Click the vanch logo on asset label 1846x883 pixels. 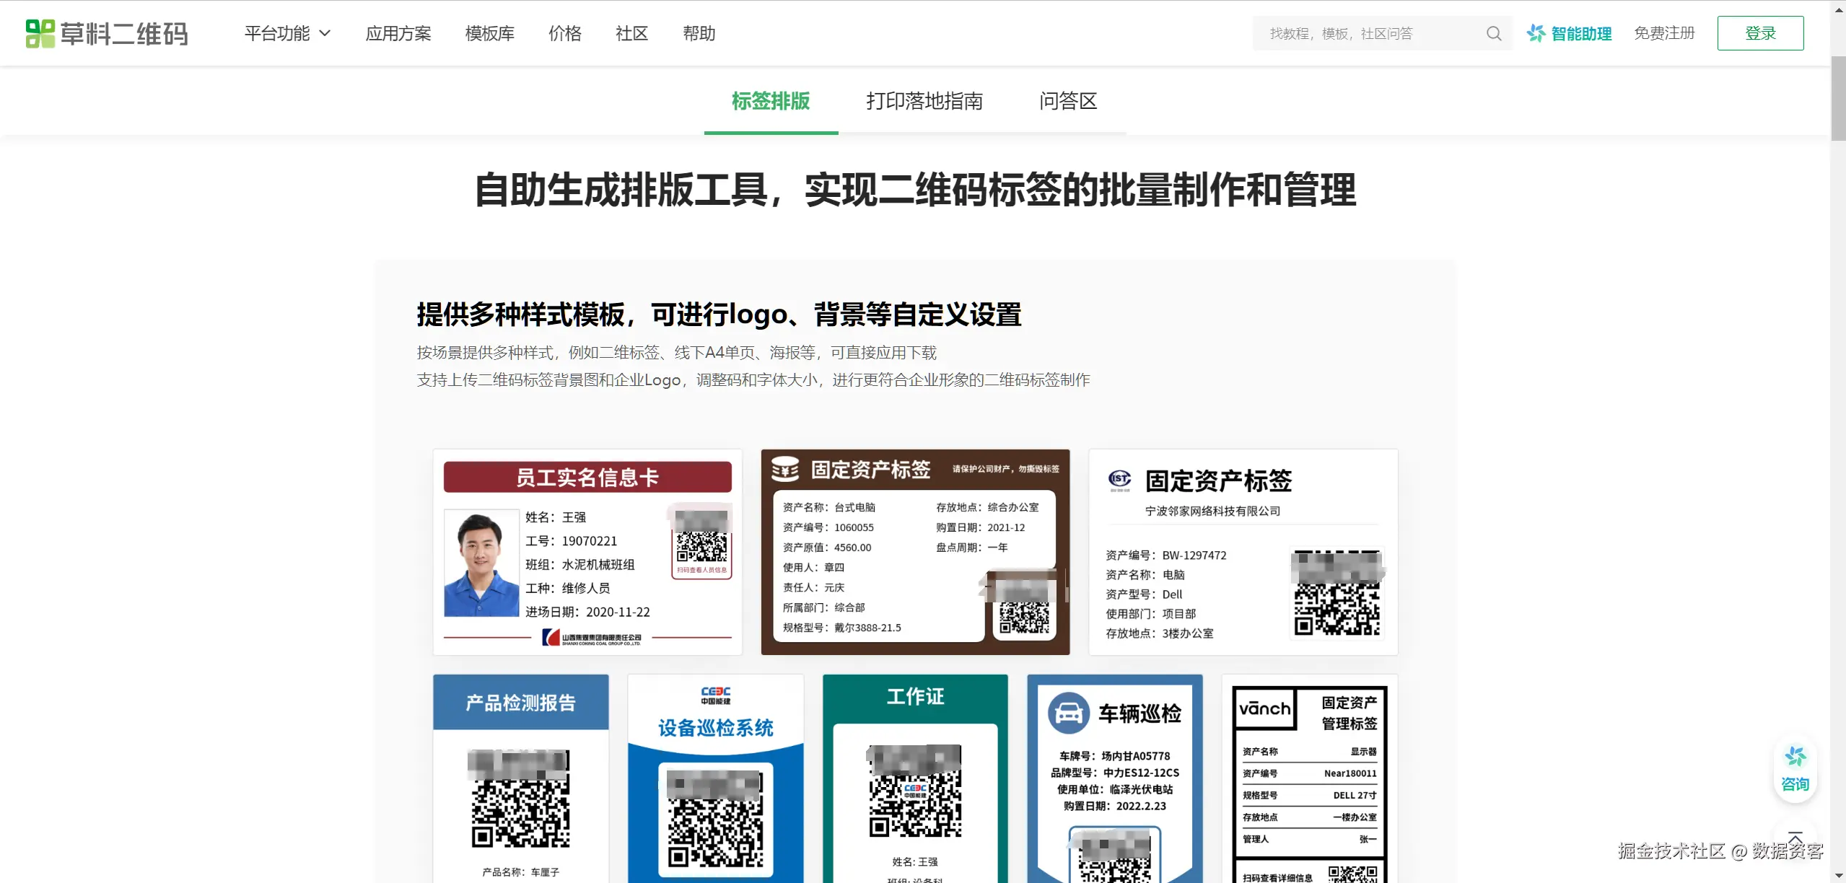tap(1264, 708)
